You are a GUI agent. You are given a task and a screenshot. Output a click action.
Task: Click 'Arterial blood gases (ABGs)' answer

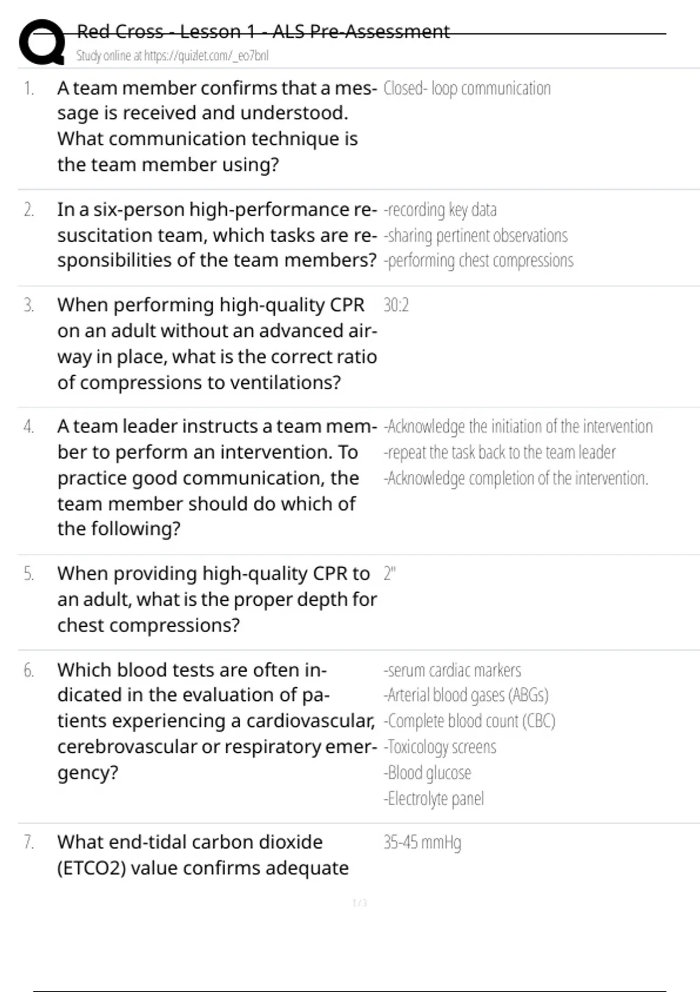coord(466,695)
